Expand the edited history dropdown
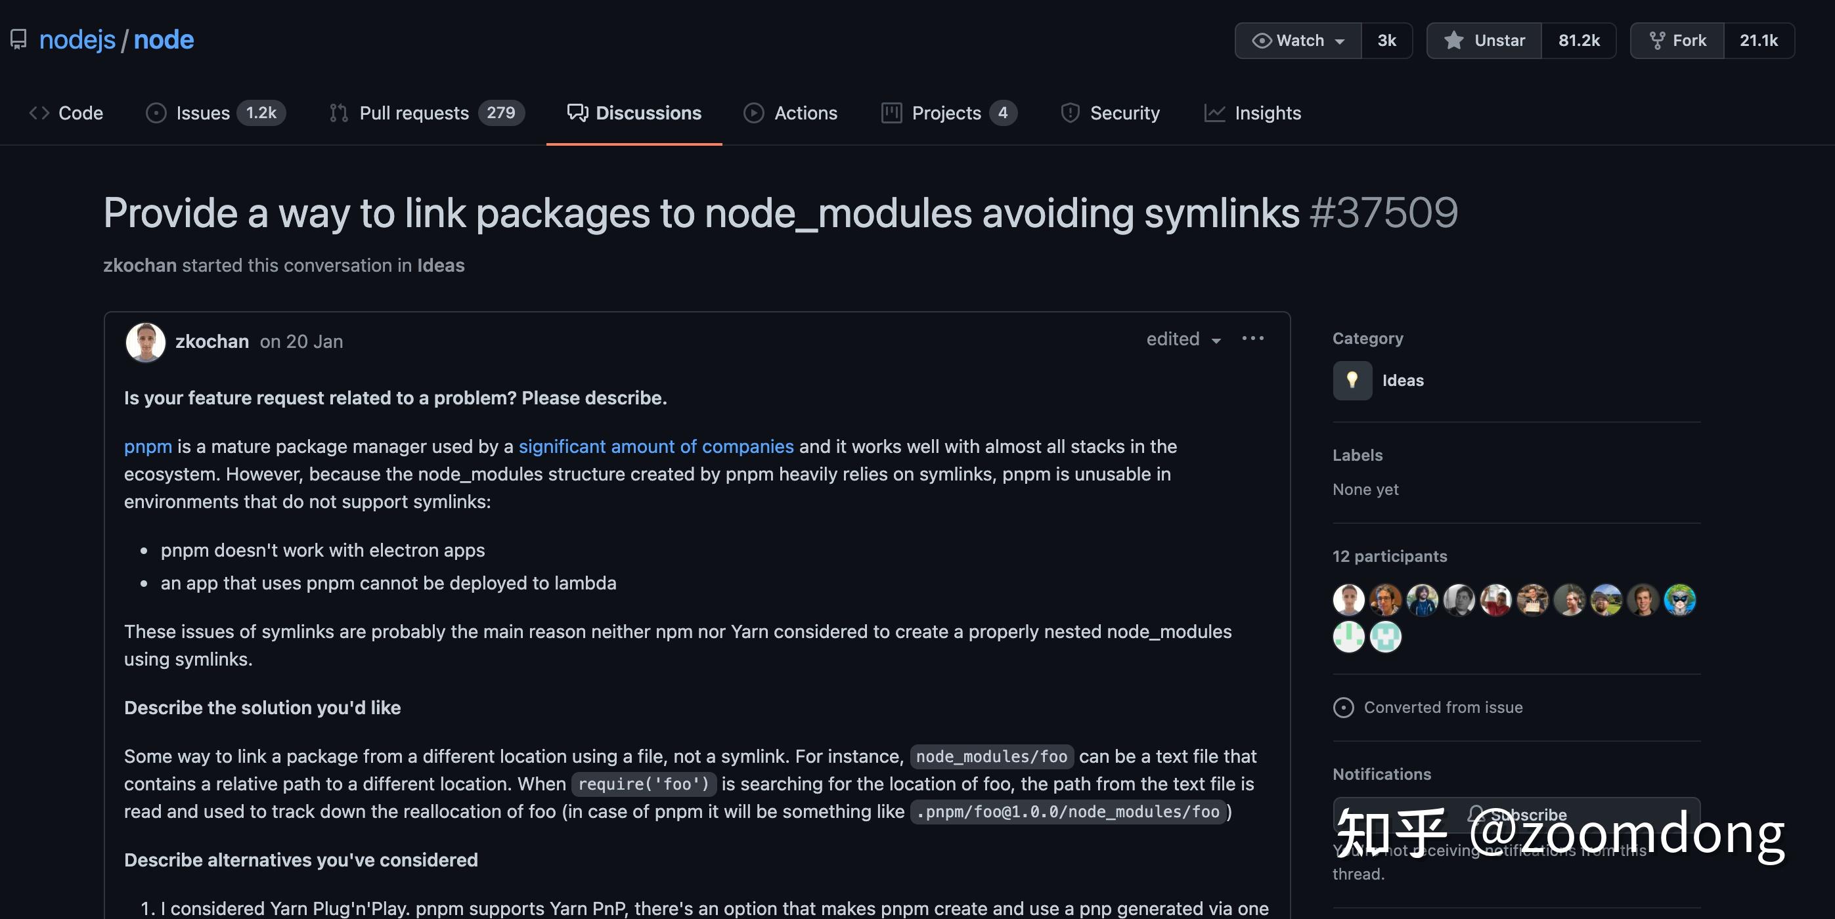The image size is (1835, 919). pos(1183,339)
